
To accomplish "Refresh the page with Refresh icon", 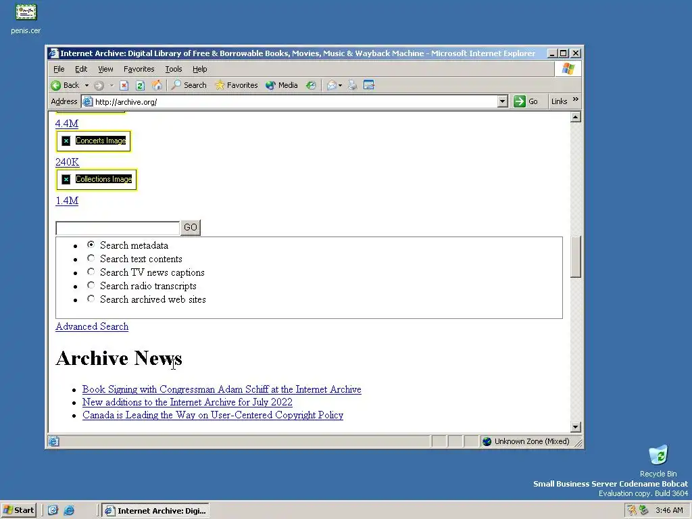I will pyautogui.click(x=140, y=85).
